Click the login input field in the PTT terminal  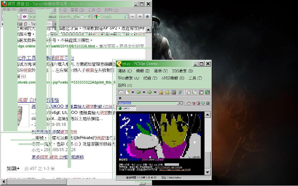click(x=172, y=165)
